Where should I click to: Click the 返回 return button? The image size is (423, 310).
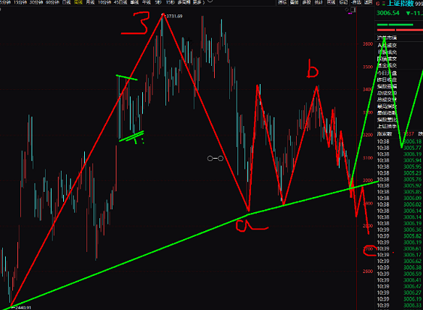369,2
